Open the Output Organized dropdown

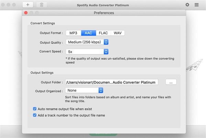coord(84,90)
